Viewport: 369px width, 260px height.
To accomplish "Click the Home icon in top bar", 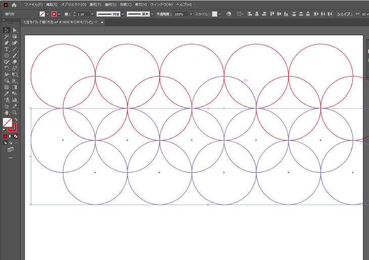I will 14,5.
